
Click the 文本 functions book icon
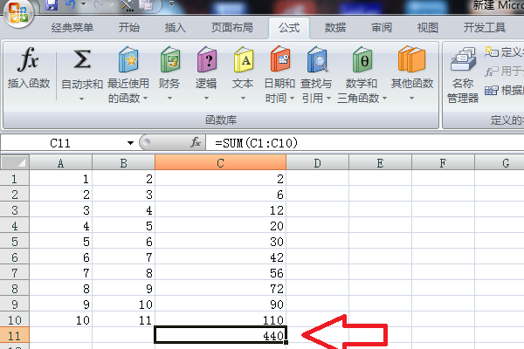[244, 59]
